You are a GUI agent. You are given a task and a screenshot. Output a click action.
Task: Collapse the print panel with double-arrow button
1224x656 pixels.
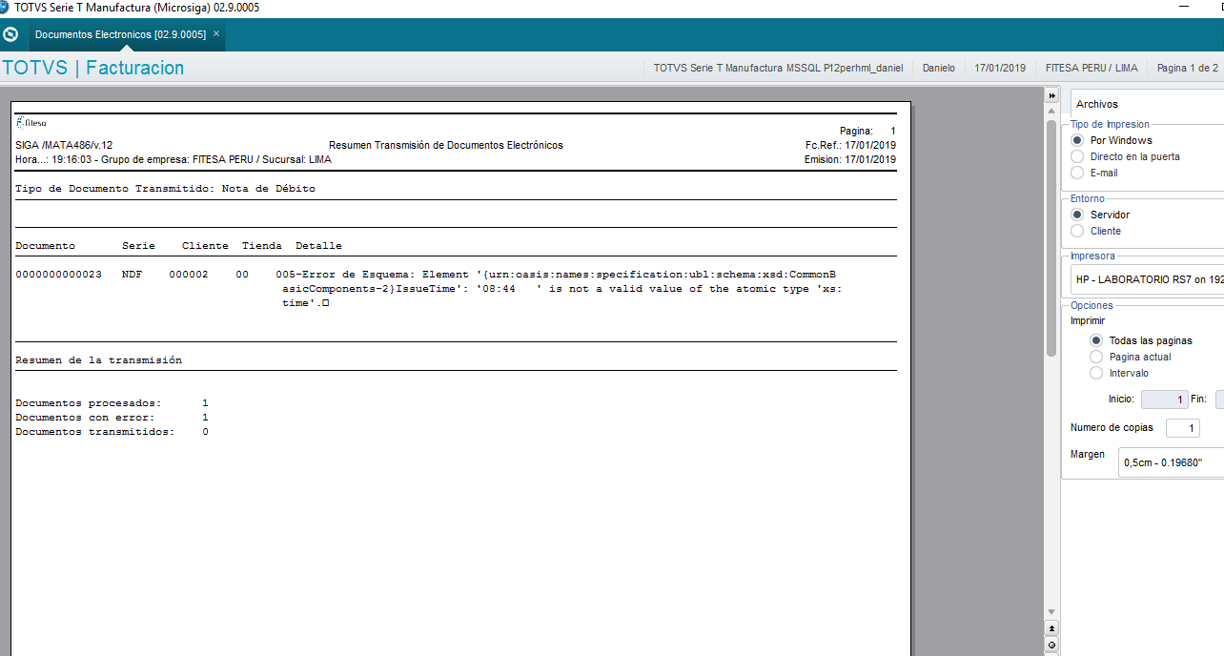[1052, 96]
